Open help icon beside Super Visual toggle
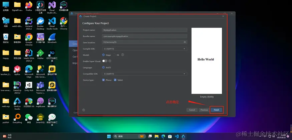292x140 pixels. [x=110, y=61]
